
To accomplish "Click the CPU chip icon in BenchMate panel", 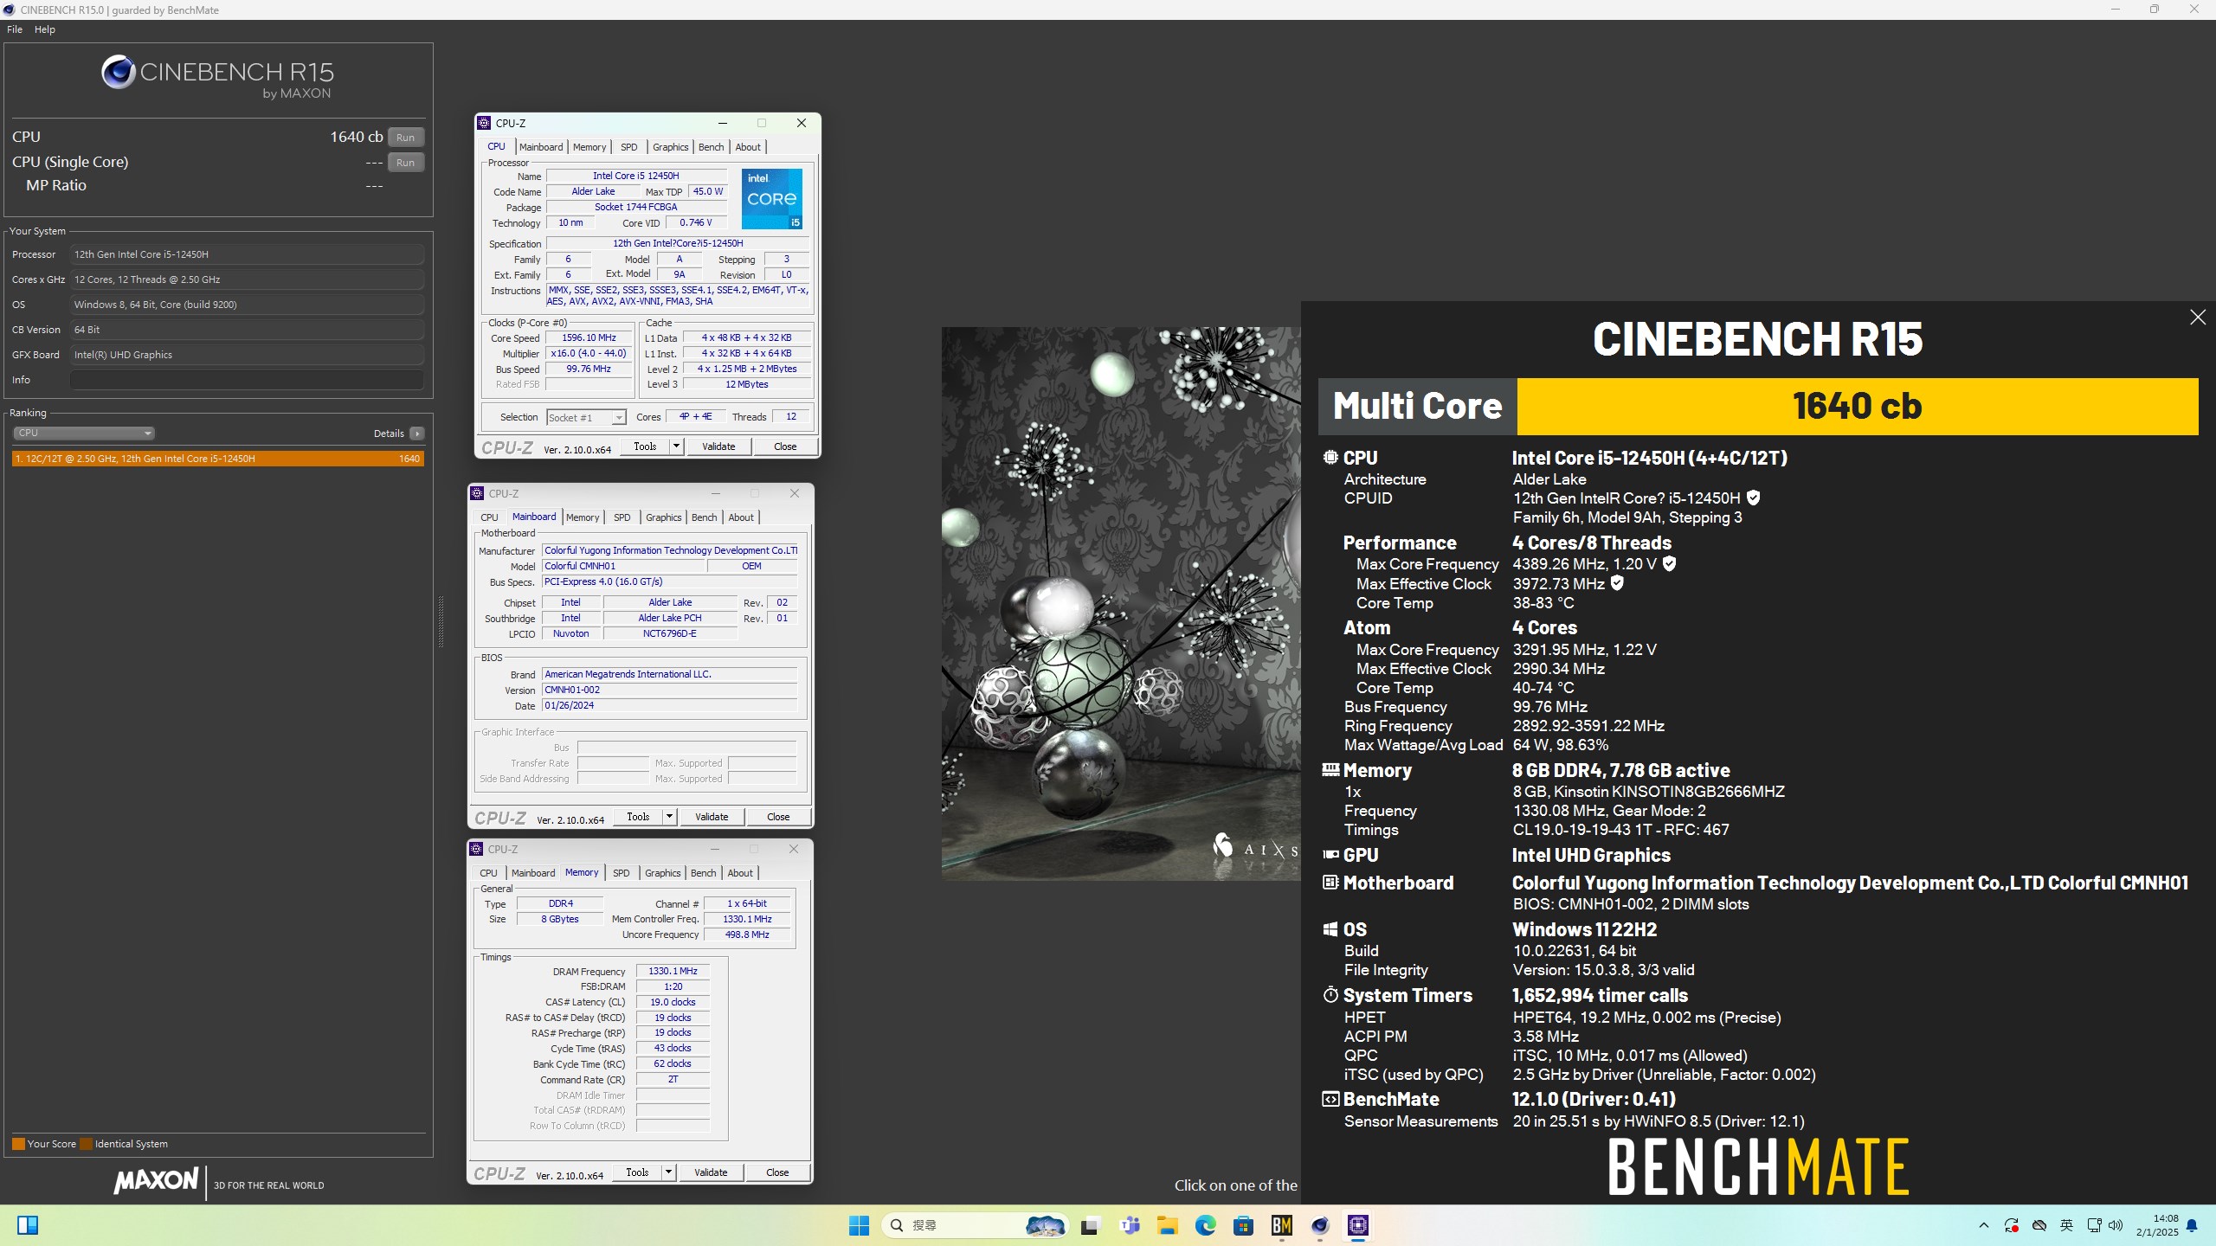I will (x=1331, y=458).
